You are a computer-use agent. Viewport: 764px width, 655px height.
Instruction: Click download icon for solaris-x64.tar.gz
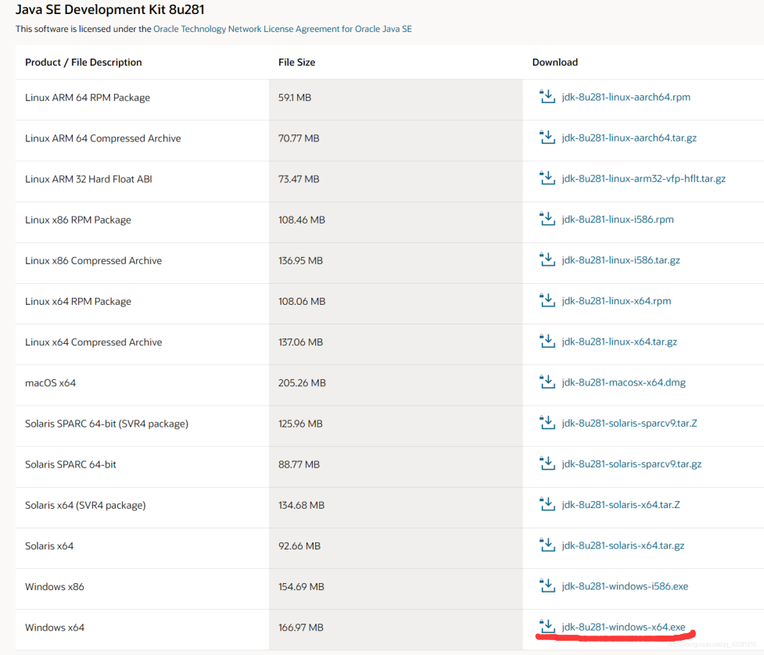[547, 546]
